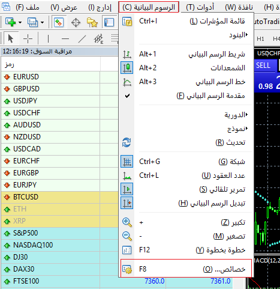Open chart Properties (خصائص) F8 entry
Image resolution: width=280 pixels, height=289 pixels.
[x=186, y=269]
